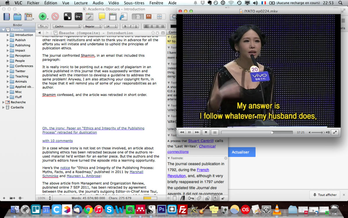The height and width of the screenshot is (218, 348).
Task: Open the Sous-titres menu
Action: pos(134,3)
